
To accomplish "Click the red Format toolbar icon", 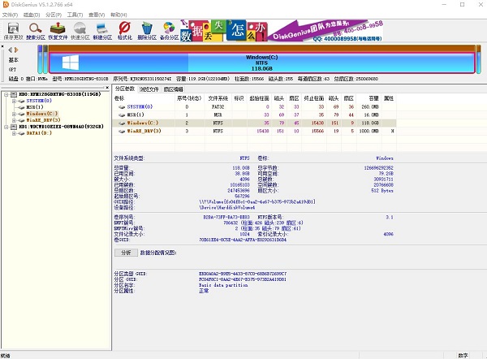I will pos(125,31).
